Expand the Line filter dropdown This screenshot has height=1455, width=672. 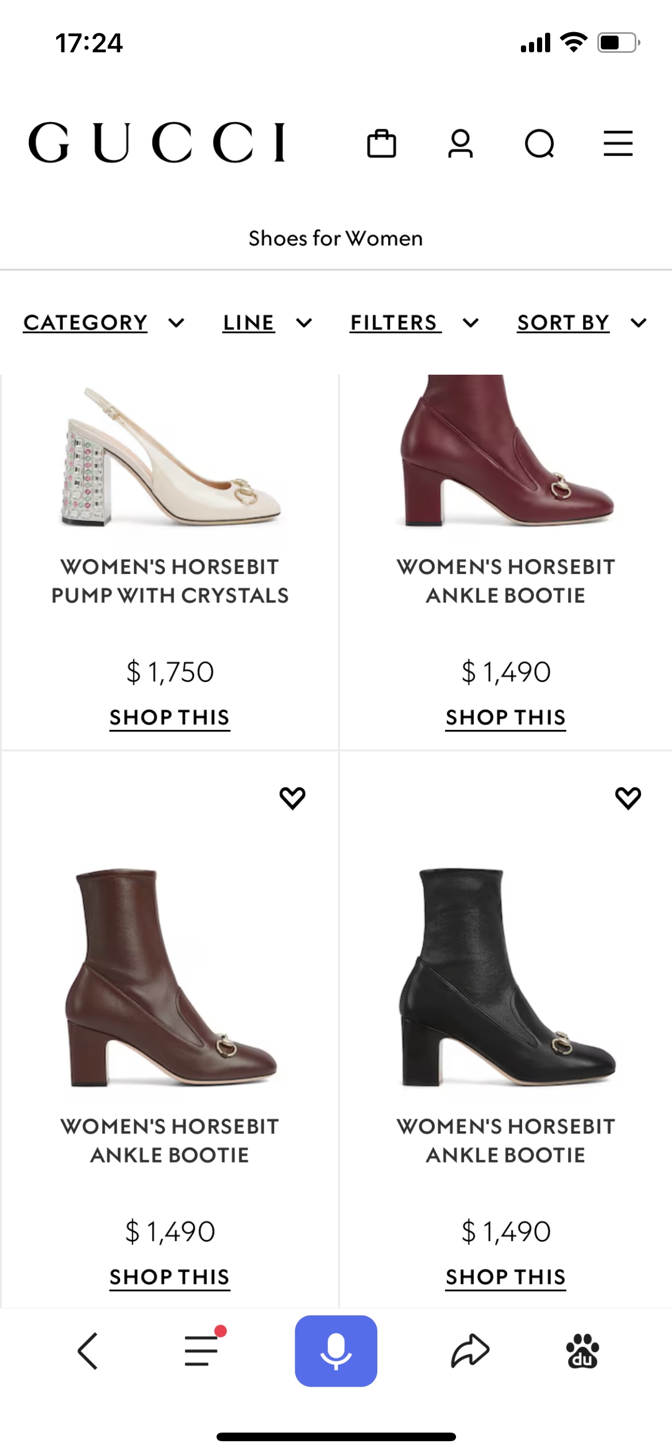tap(267, 323)
